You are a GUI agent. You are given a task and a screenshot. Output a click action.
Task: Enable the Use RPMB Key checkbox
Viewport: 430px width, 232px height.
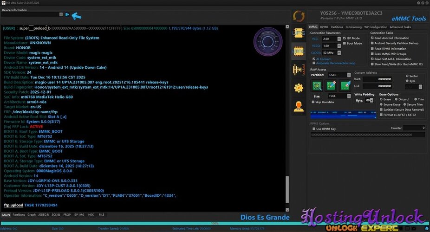(x=314, y=129)
